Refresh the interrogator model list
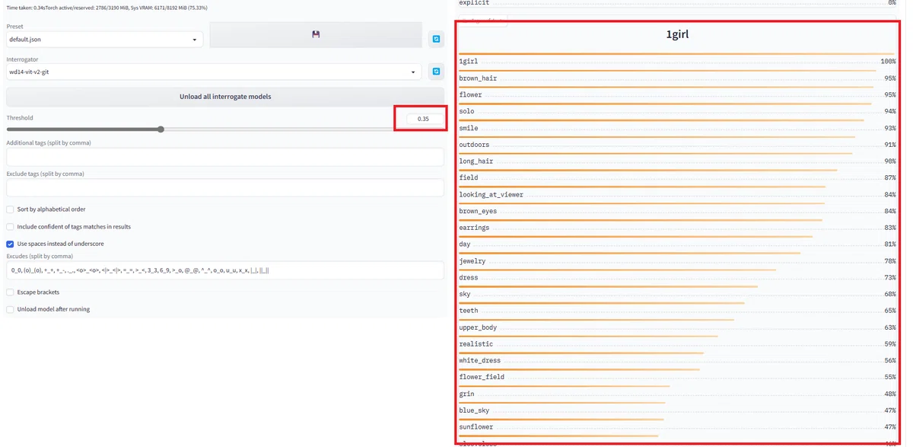This screenshot has height=447, width=913. click(437, 72)
